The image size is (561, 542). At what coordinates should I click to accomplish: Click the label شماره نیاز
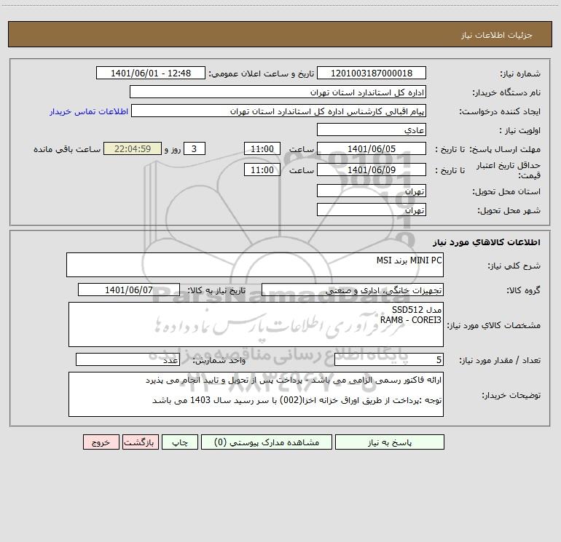520,74
